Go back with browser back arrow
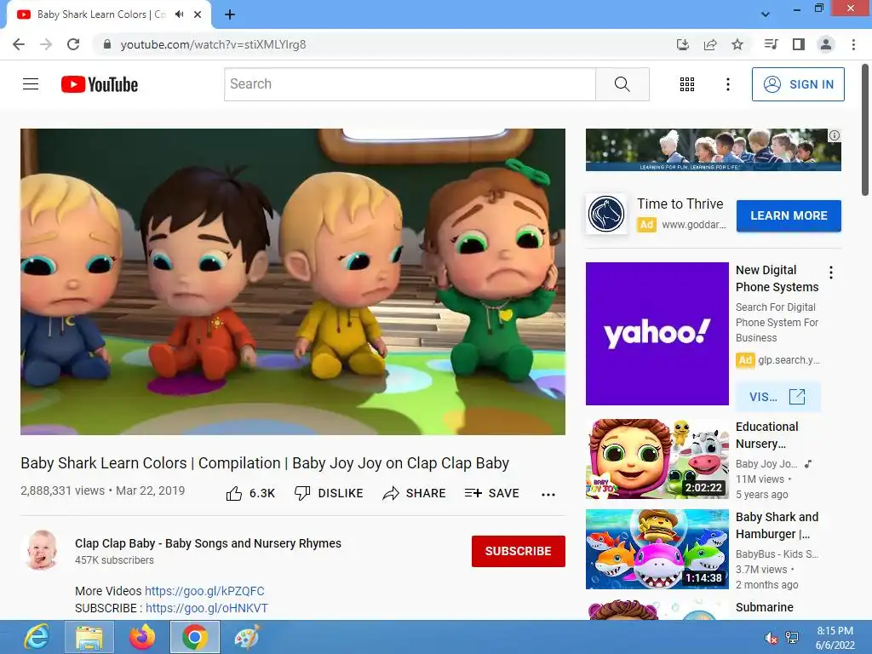Viewport: 872px width, 654px height. [19, 44]
